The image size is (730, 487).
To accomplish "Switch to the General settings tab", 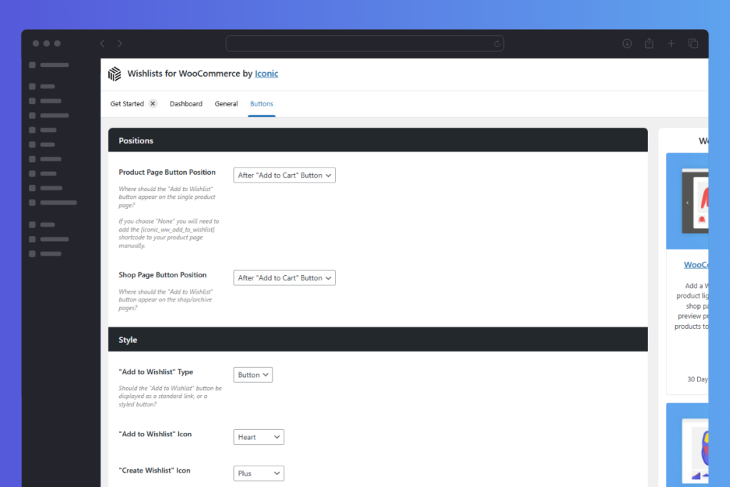I will click(x=226, y=103).
